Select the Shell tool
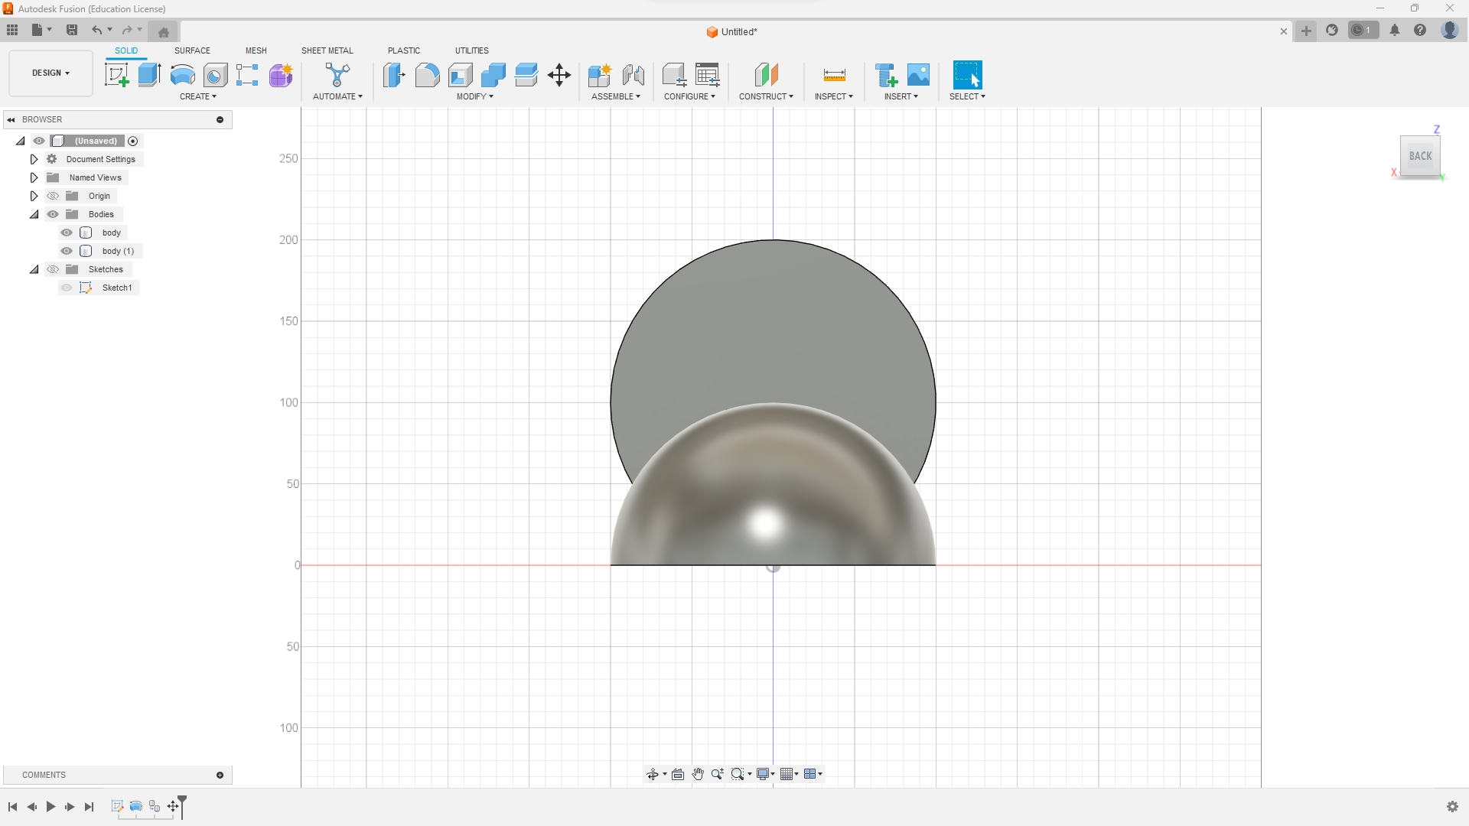Screen dimensions: 1469x826 click(460, 75)
